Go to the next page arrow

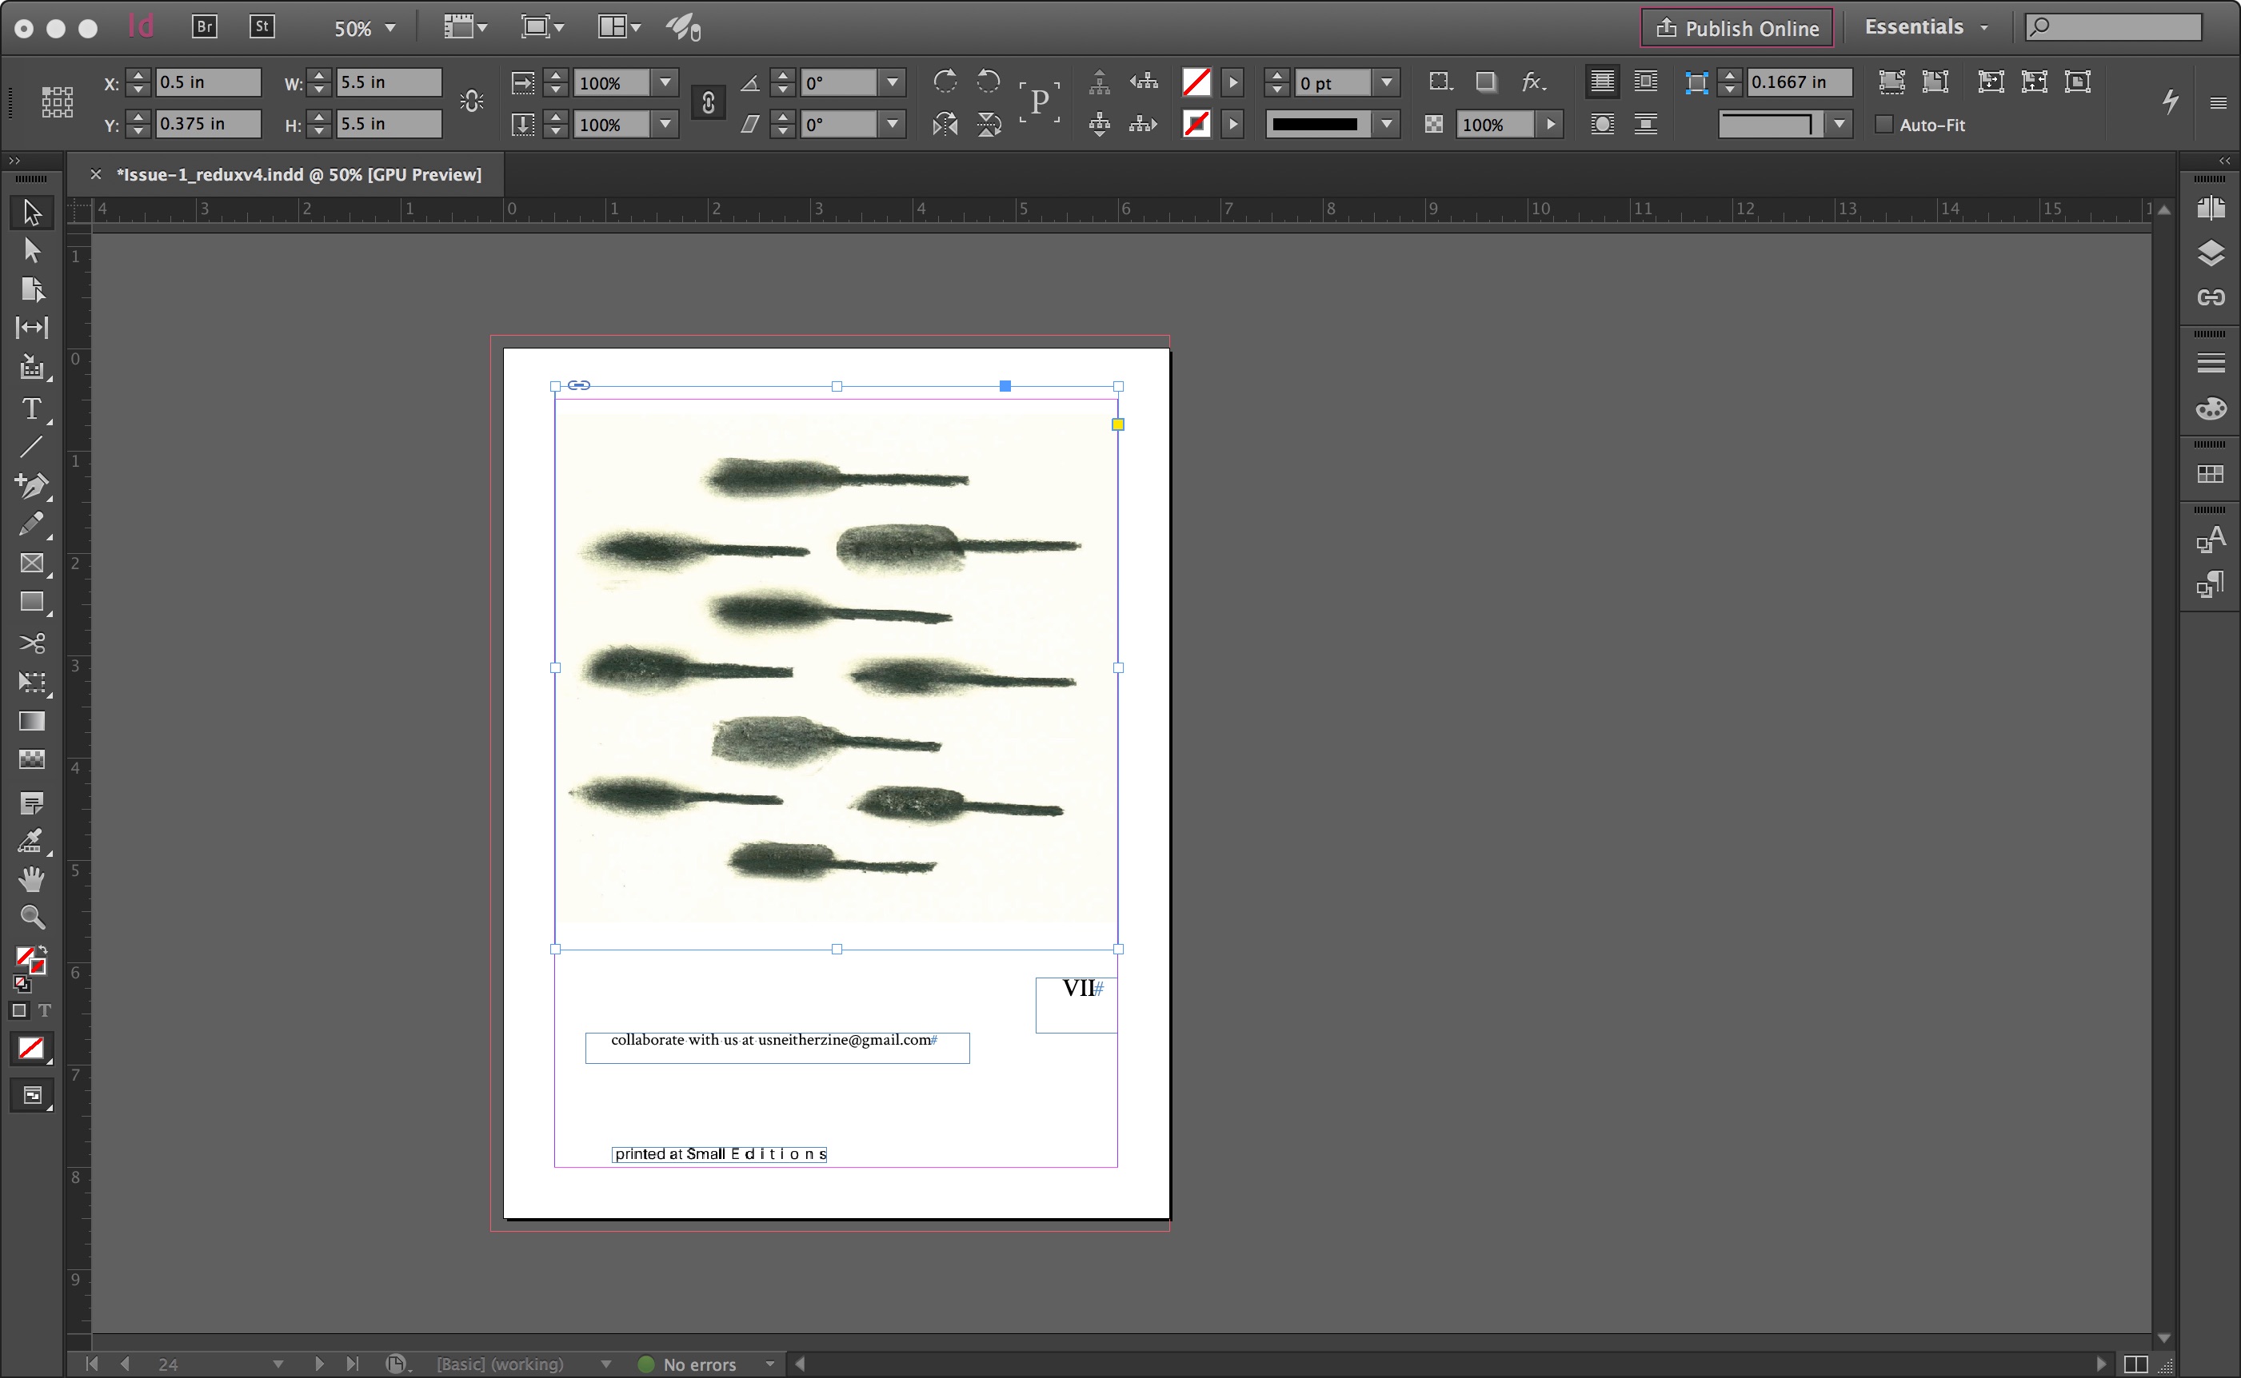pos(319,1364)
